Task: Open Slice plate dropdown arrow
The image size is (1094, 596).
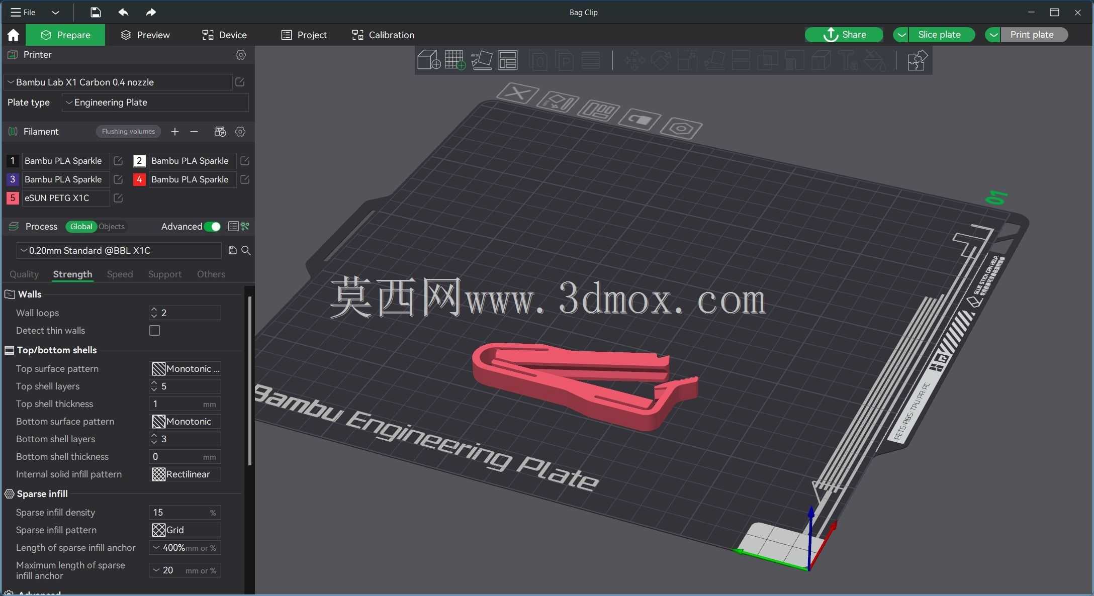Action: pos(901,35)
